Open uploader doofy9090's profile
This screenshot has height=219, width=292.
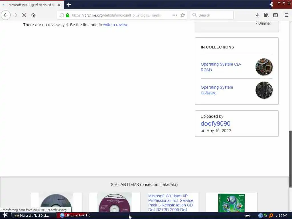pos(216,123)
